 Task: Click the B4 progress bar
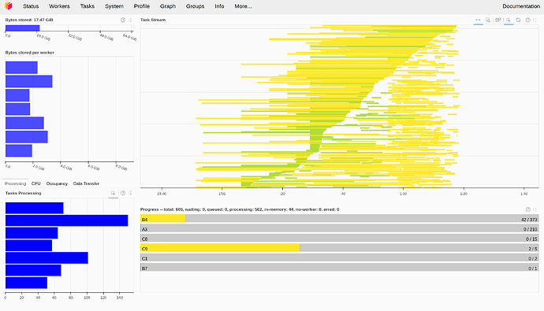(x=339, y=219)
